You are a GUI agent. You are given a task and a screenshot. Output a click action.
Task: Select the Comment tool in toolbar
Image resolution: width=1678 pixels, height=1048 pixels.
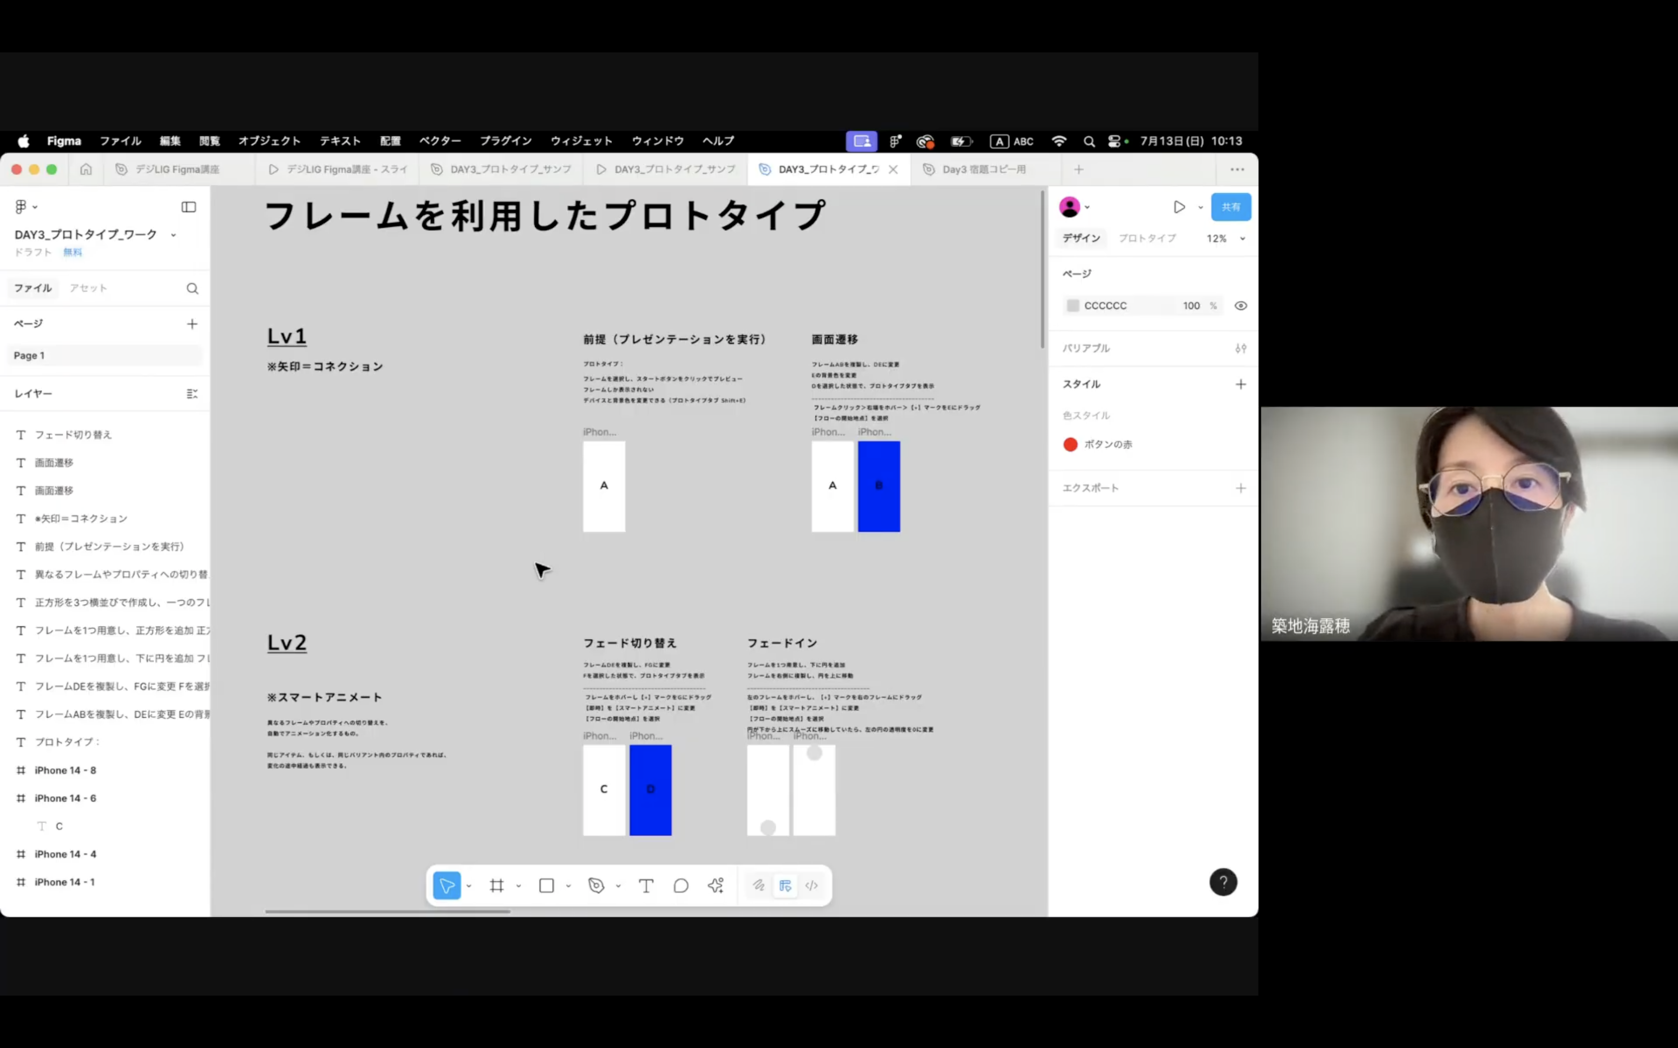(681, 885)
